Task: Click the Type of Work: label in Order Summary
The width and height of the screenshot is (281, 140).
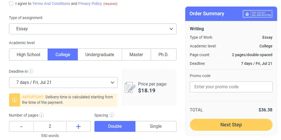Action: tap(201, 38)
